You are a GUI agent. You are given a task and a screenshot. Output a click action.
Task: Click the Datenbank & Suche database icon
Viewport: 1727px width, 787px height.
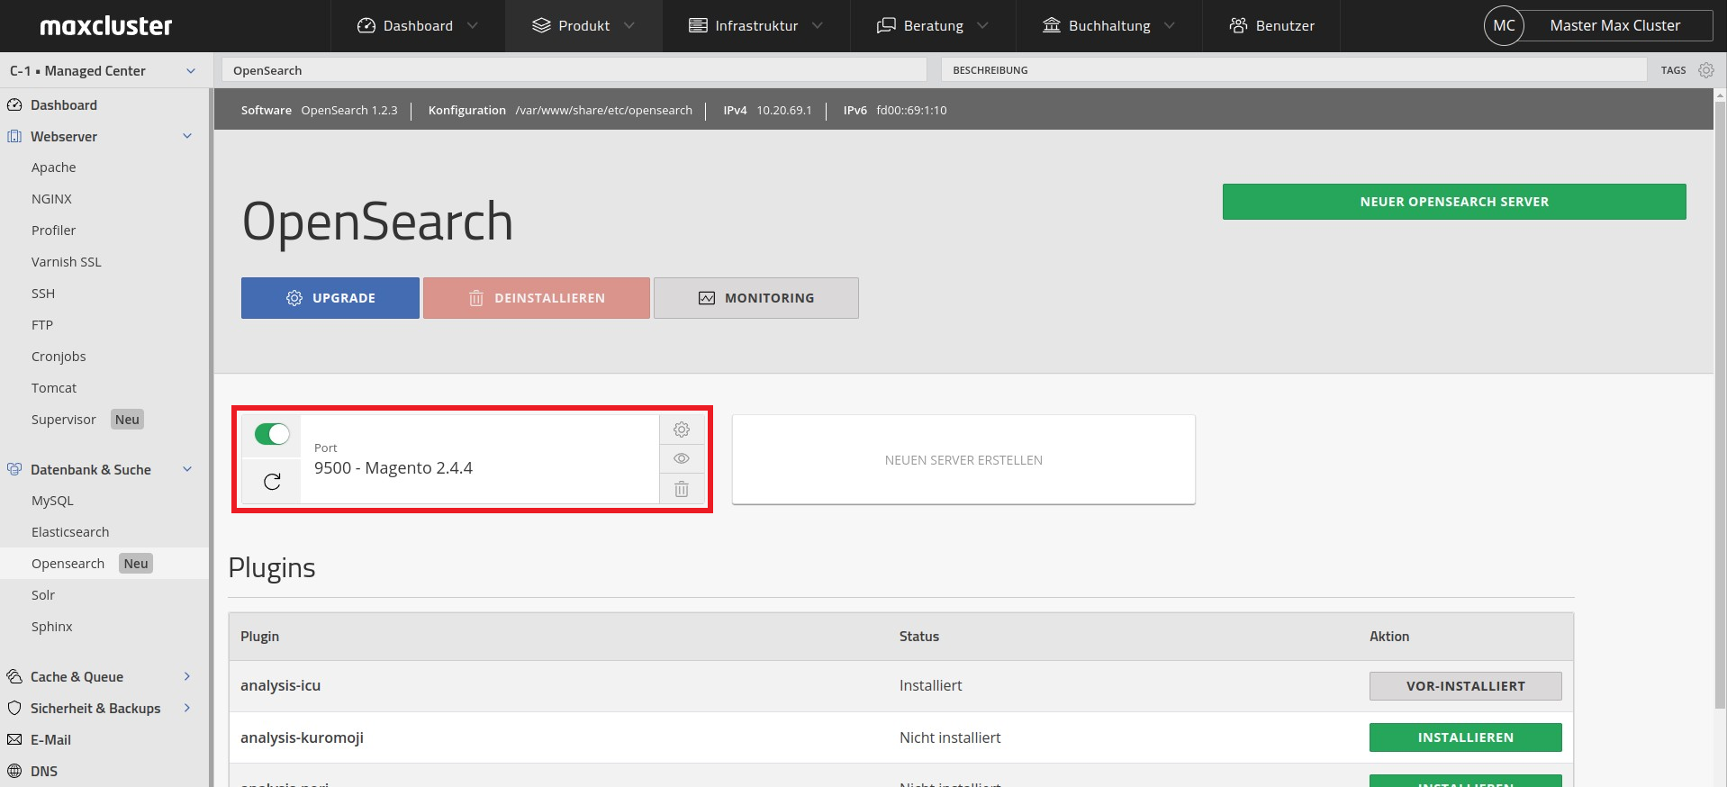[x=14, y=470]
